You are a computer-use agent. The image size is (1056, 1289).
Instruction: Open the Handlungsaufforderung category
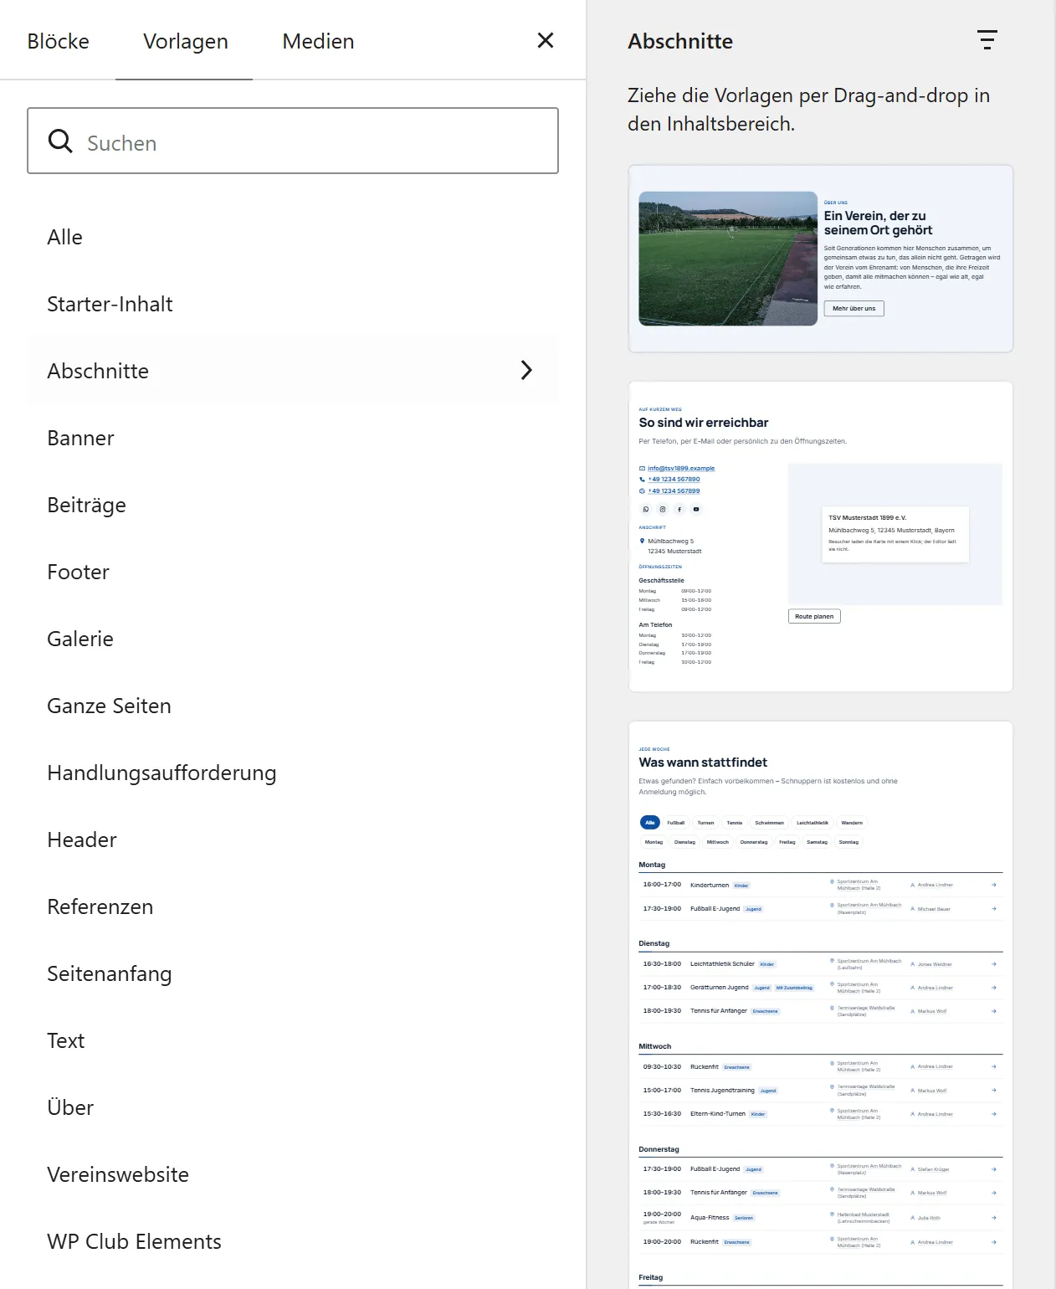click(293, 773)
